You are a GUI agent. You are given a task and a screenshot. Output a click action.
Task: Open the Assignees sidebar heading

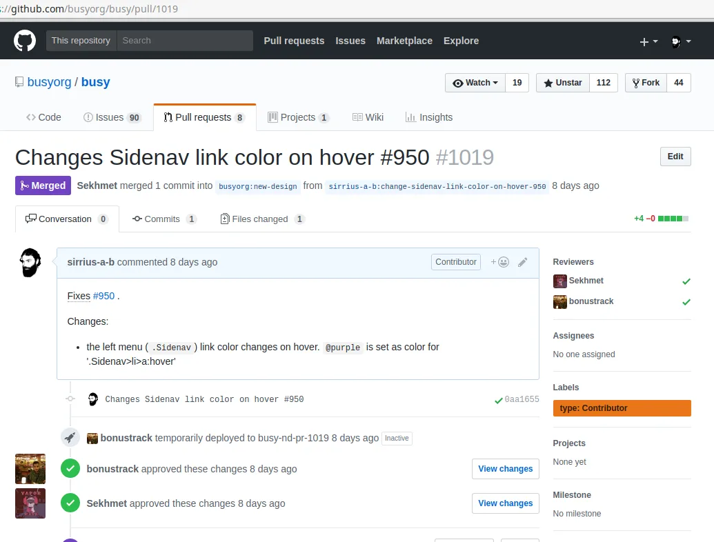tap(573, 335)
